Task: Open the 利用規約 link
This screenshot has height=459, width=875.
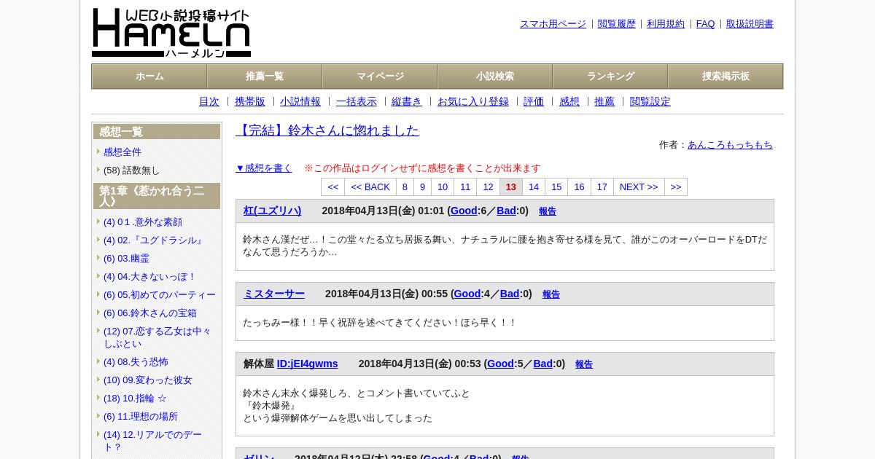Action: click(666, 24)
